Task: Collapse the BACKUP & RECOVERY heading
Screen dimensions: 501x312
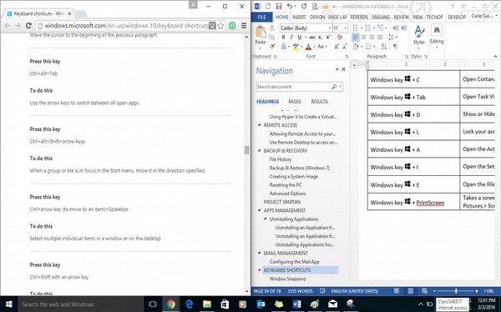Action: (259, 151)
